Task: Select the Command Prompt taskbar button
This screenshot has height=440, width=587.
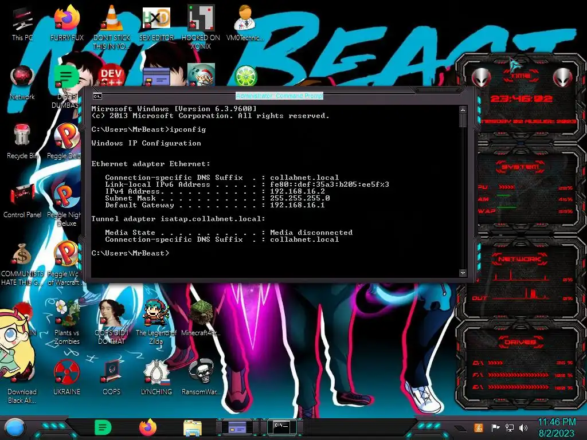Action: point(281,426)
